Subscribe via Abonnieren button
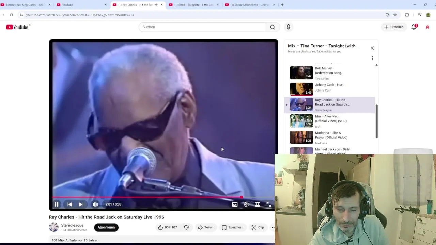The height and width of the screenshot is (245, 436). tap(106, 227)
